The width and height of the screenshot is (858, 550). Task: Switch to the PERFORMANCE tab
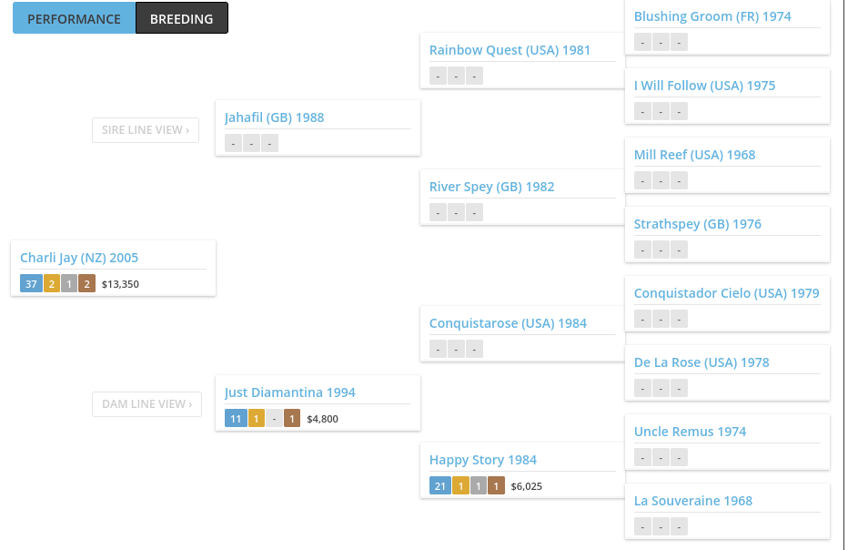pyautogui.click(x=74, y=18)
